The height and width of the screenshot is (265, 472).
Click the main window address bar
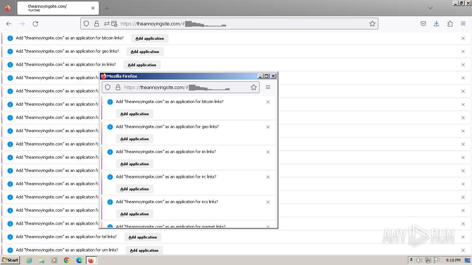tap(229, 24)
